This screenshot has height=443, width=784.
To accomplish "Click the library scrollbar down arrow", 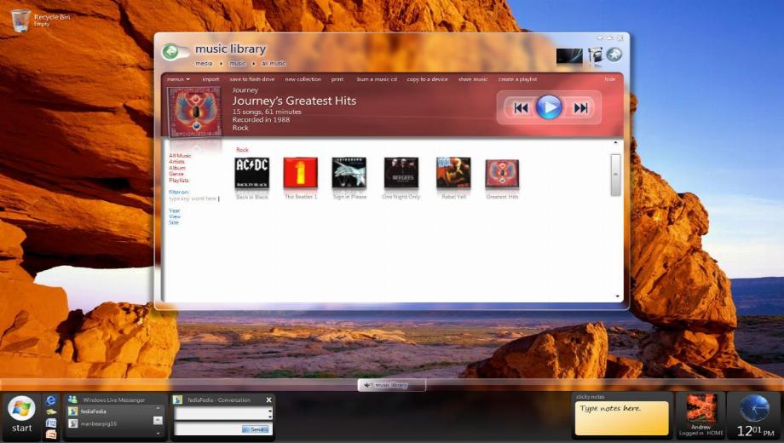I will (617, 296).
